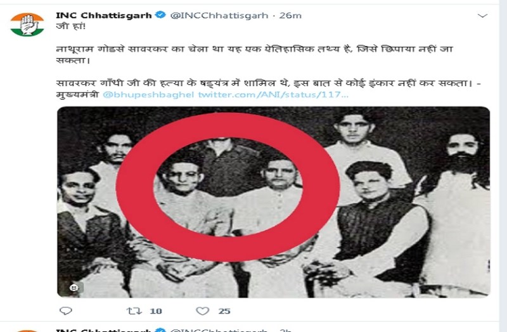This screenshot has width=507, height=332.
Task: Expand the tweet options chevron
Action: [x=482, y=15]
